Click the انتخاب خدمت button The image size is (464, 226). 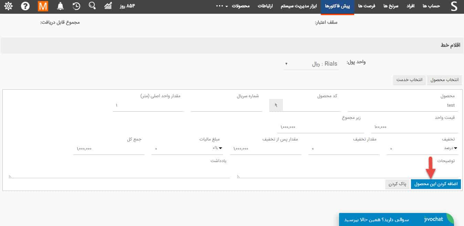[410, 80]
